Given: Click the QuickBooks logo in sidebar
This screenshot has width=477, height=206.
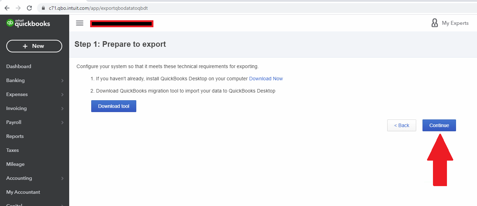Looking at the screenshot, I should tap(28, 23).
